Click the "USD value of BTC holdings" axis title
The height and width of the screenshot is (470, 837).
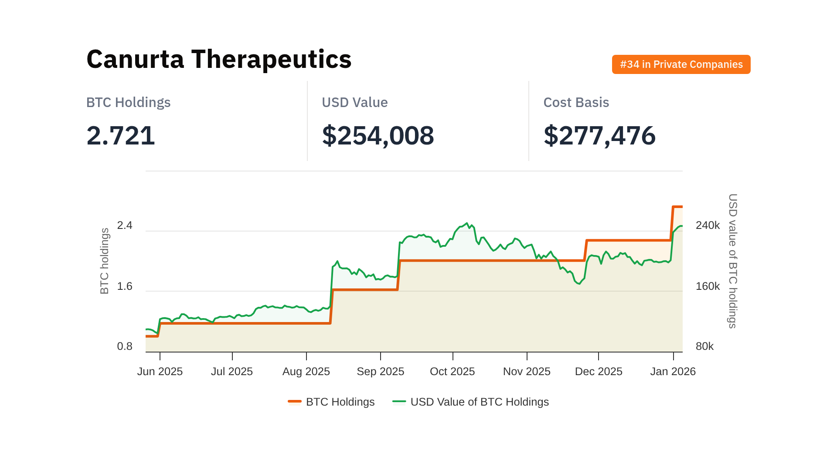(733, 261)
